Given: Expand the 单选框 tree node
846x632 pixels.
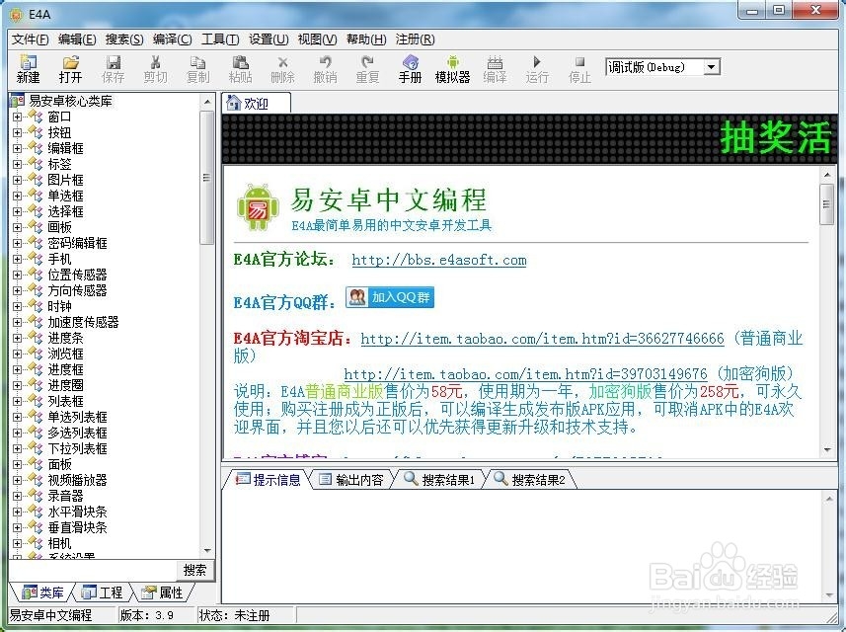Looking at the screenshot, I should [17, 196].
